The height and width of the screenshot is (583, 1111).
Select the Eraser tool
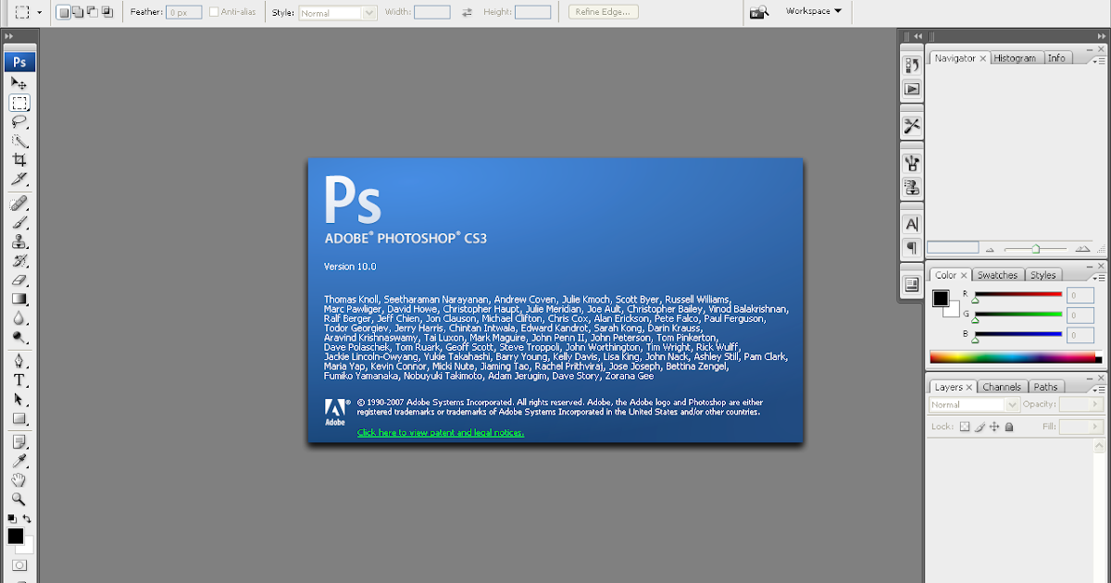click(19, 279)
